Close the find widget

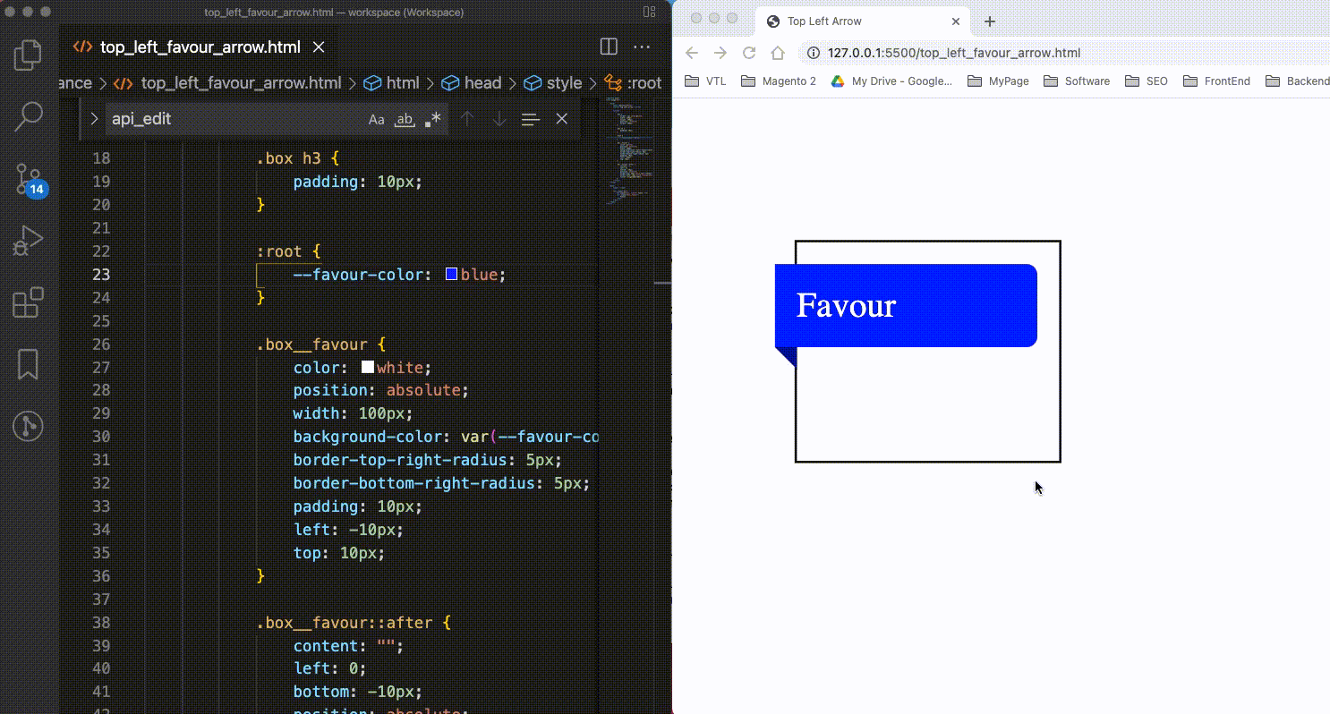(x=562, y=119)
